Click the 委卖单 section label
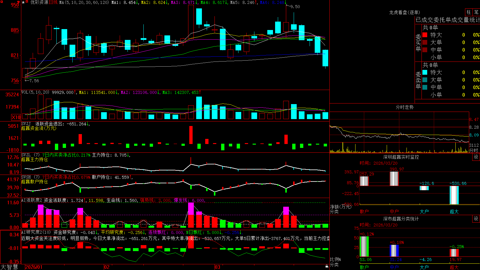Screen dimensions: 480x270 click(418, 80)
